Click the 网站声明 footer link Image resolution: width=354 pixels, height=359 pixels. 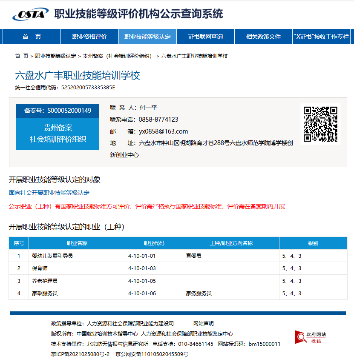point(203,324)
